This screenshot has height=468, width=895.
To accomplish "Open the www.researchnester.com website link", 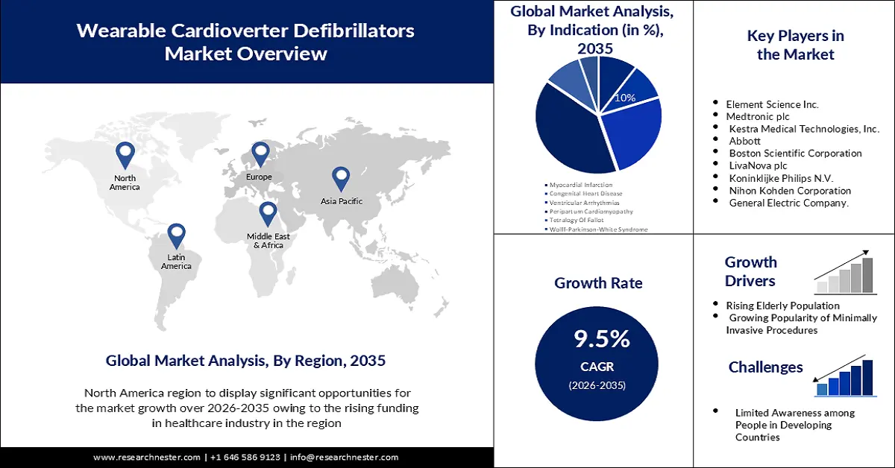I will coord(147,457).
